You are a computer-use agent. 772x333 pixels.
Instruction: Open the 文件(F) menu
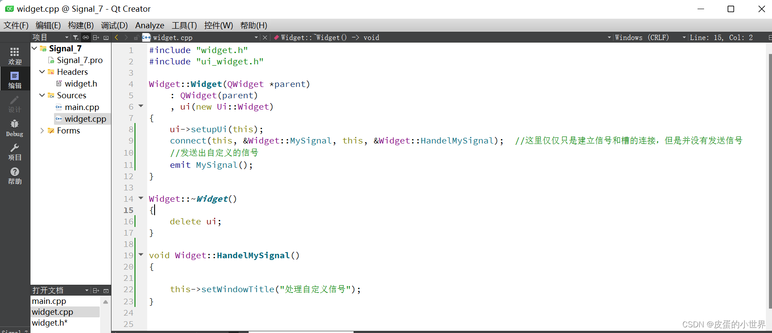[16, 25]
